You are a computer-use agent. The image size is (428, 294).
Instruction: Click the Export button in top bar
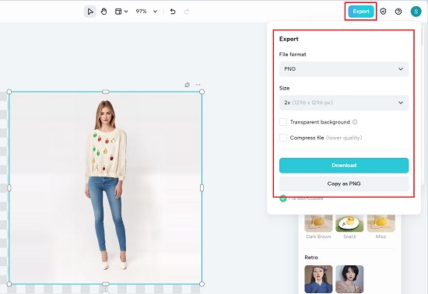(361, 12)
